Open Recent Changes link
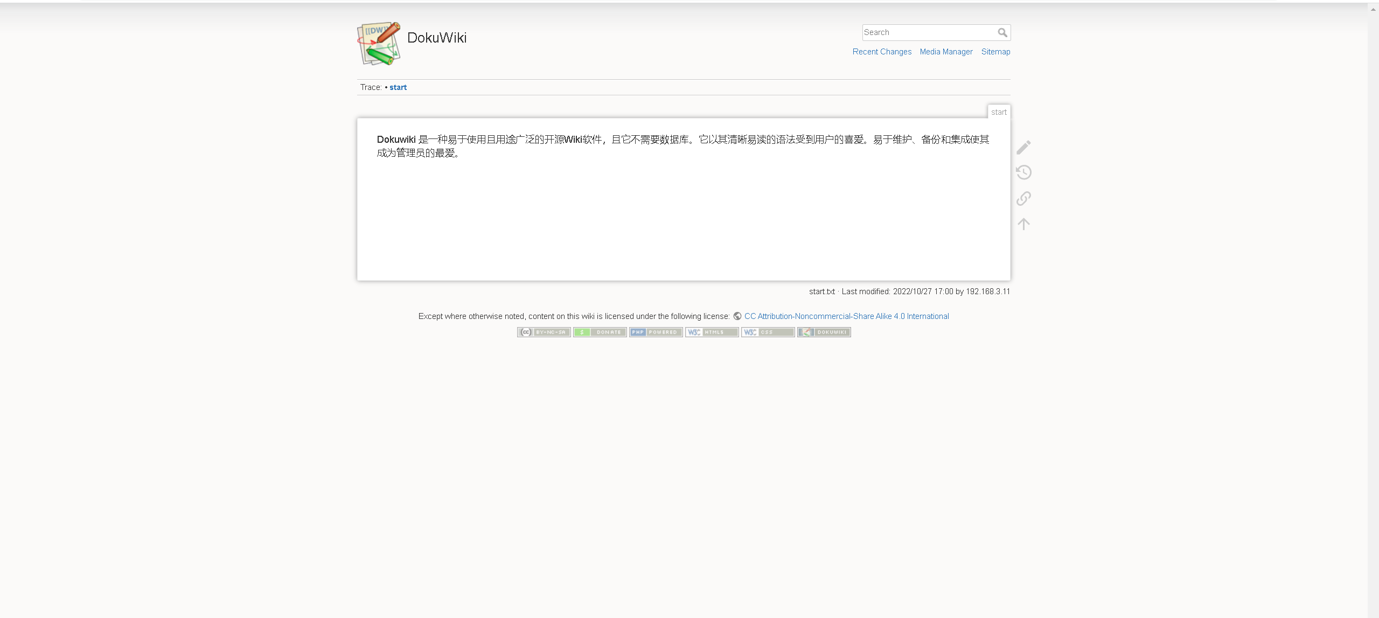 (x=882, y=52)
